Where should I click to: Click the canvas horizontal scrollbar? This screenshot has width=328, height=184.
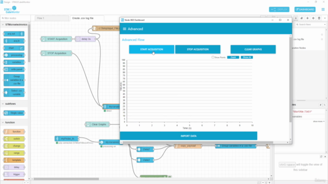pyautogui.click(x=66, y=179)
